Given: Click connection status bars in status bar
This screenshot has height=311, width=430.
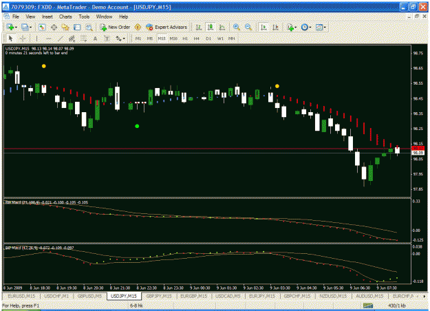Looking at the screenshot, I should pos(368,305).
